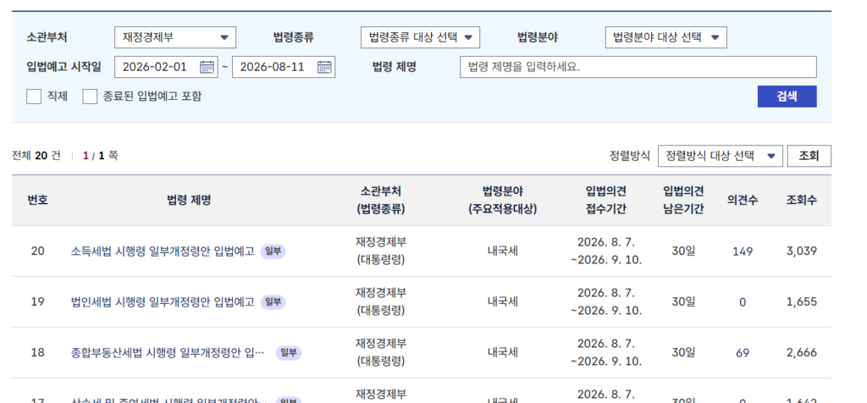
Task: Click view count 2,666 in row 18
Action: click(x=802, y=353)
